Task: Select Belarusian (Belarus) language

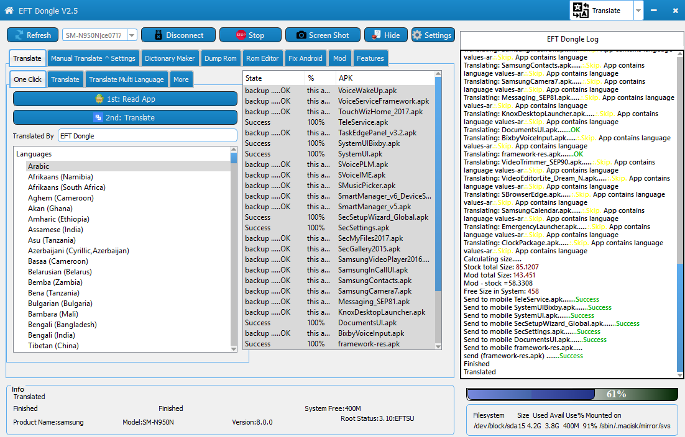Action: tap(60, 272)
